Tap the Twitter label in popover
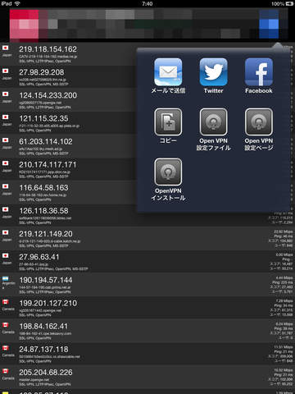295x394 pixels. point(213,91)
